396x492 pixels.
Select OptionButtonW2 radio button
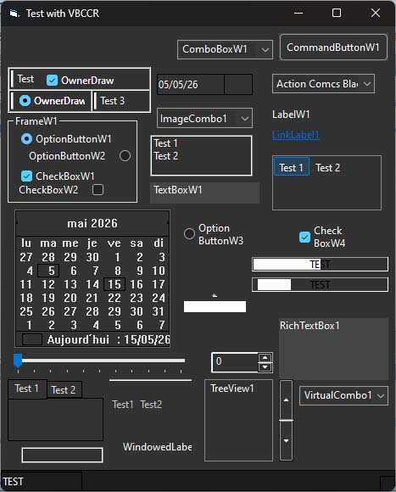point(125,155)
